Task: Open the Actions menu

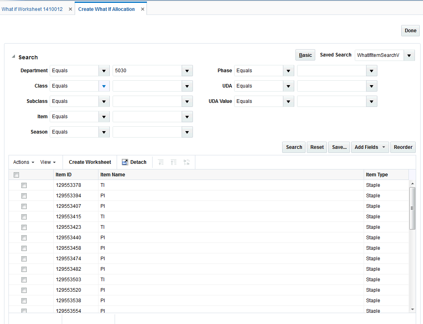Action: (23, 162)
